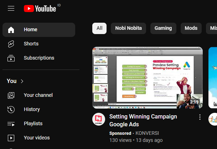Select the Nobi Nobita filter chip
Viewport: 217px width, 149px height.
[128, 28]
